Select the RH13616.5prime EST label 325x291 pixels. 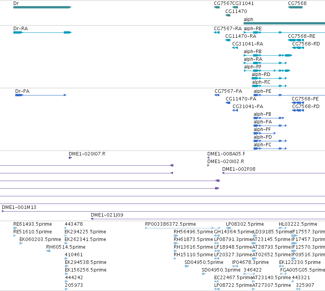click(193, 247)
